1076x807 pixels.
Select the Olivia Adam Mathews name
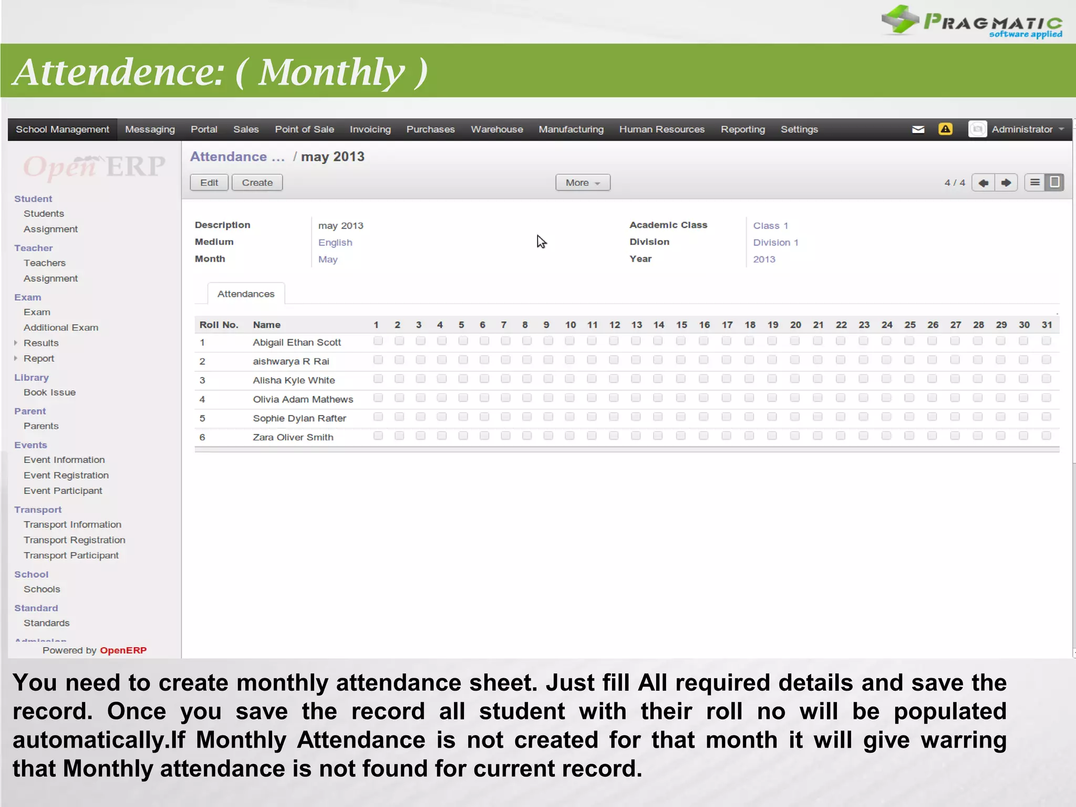click(303, 400)
